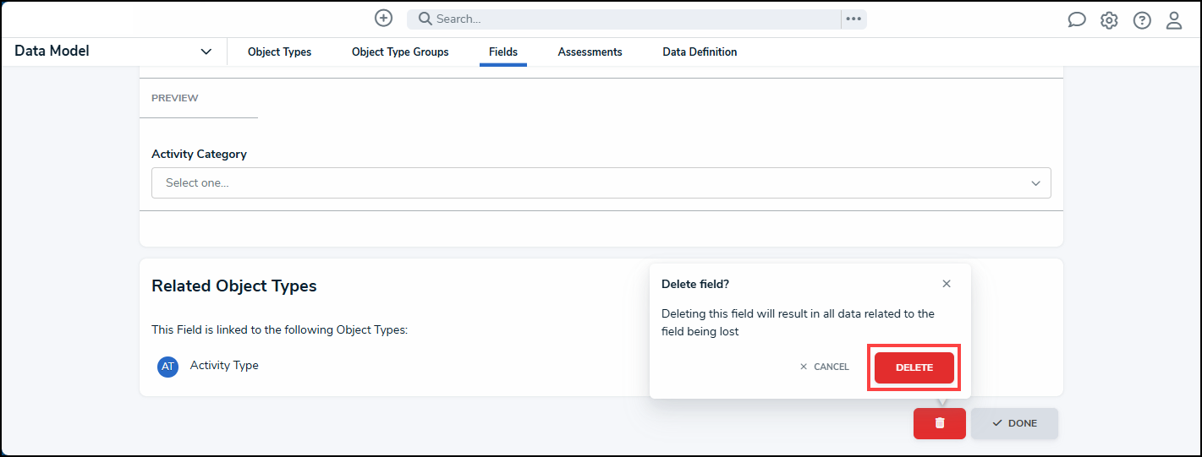Viewport: 1202px width, 457px height.
Task: Click the plus create icon
Action: click(383, 18)
